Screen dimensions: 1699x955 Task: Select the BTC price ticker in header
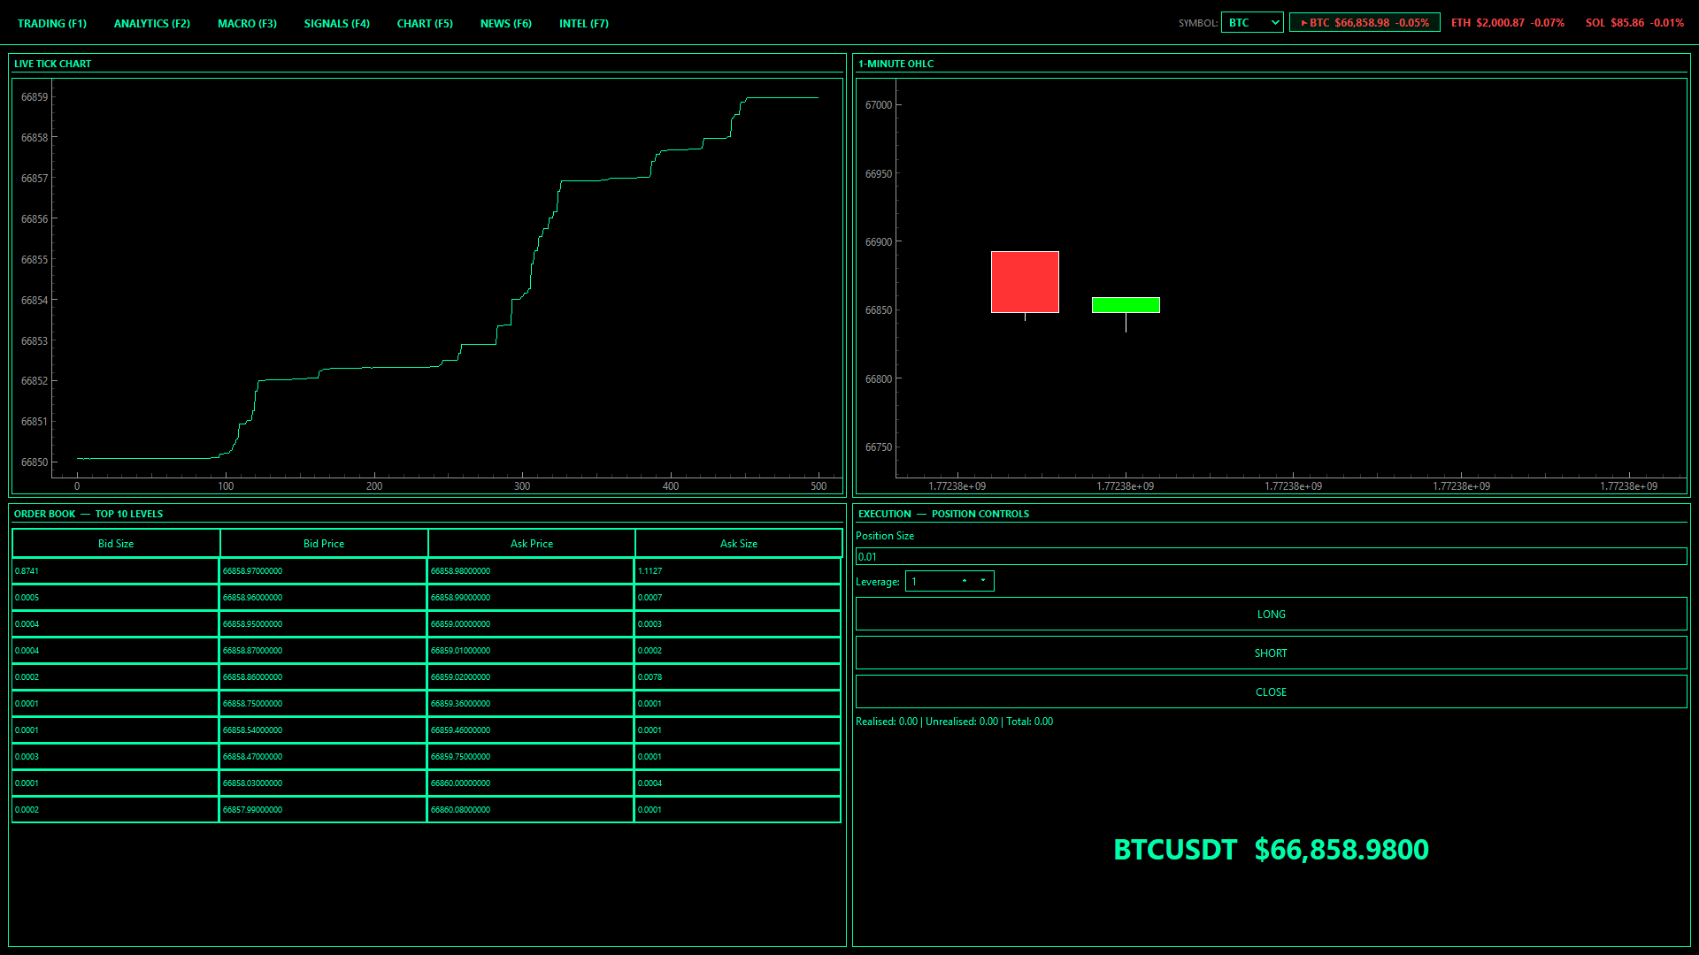coord(1364,23)
